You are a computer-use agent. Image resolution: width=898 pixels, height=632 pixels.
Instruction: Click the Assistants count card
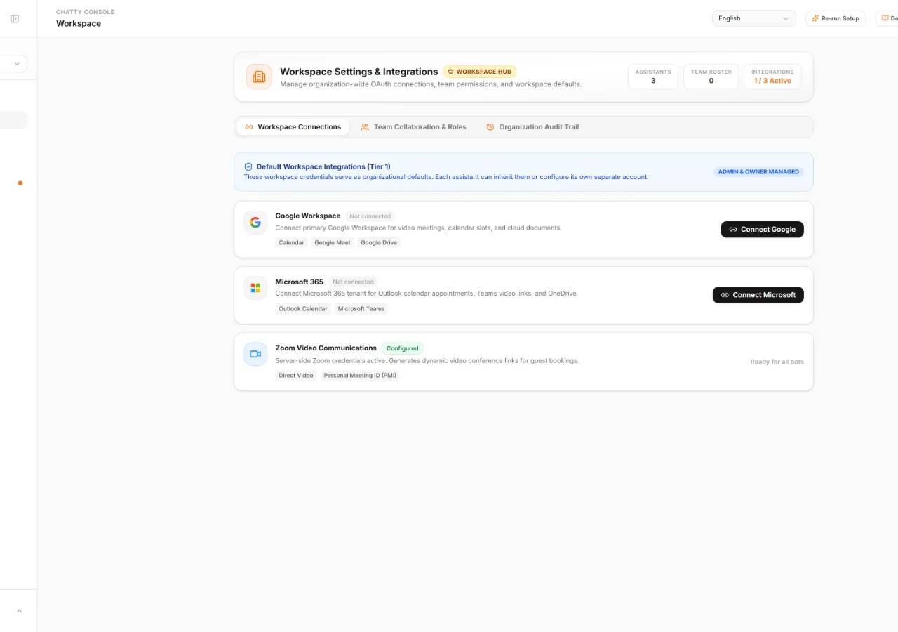click(x=653, y=77)
